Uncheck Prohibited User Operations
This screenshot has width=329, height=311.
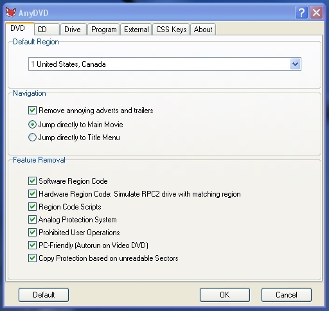pyautogui.click(x=32, y=233)
